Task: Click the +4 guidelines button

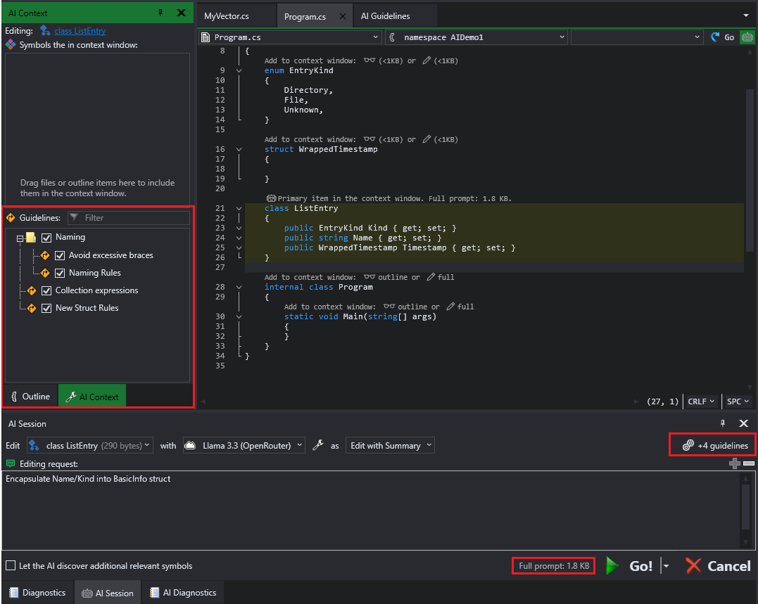Action: point(714,445)
